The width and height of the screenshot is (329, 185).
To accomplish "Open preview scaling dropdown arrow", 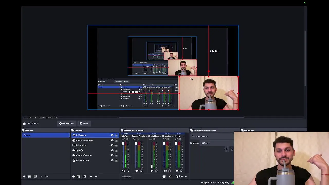I will pos(56,117).
